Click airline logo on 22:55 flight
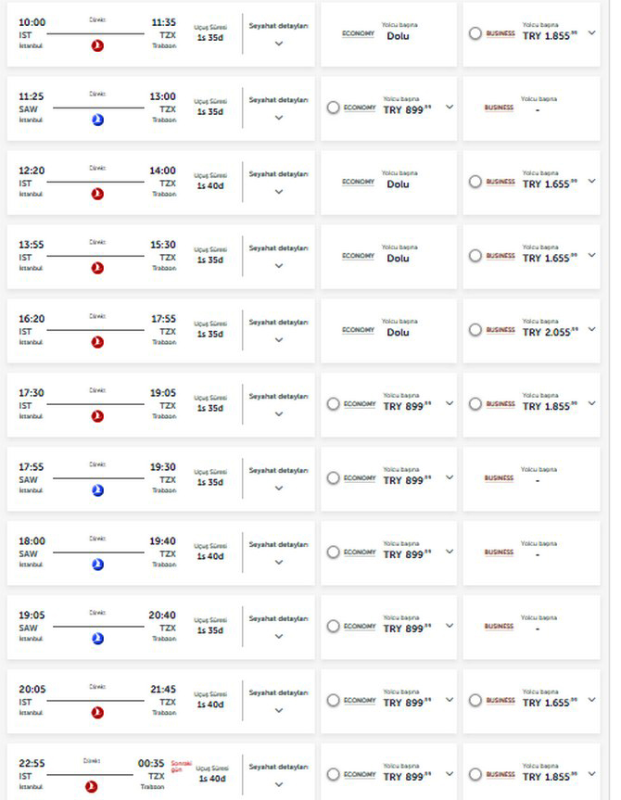621x800 pixels. [x=92, y=787]
